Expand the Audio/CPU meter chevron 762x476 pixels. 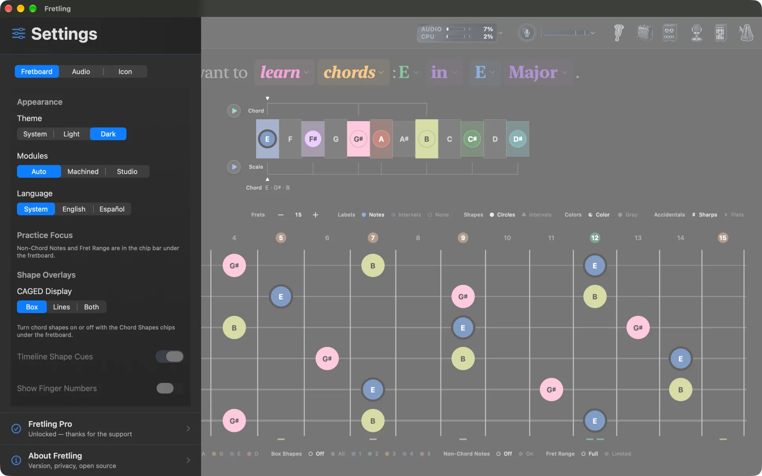point(501,33)
